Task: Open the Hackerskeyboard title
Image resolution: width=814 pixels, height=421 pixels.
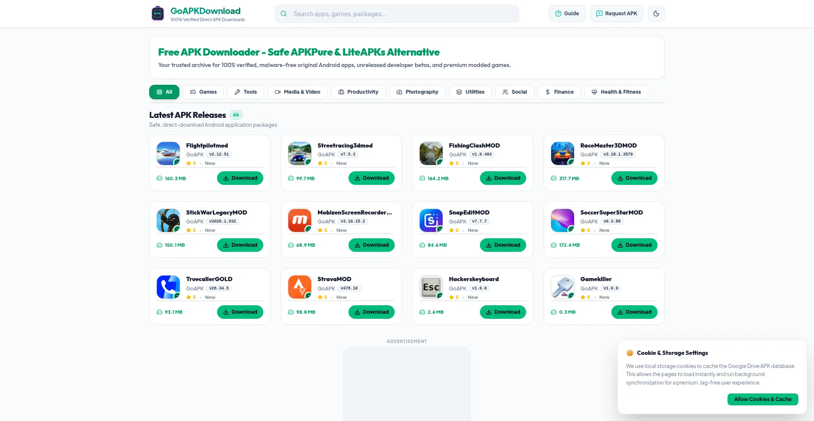Action: [x=474, y=279]
